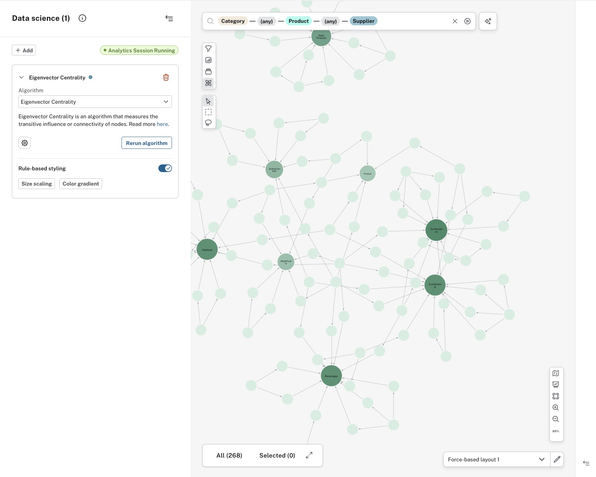Run the search pattern play icon

coord(467,21)
